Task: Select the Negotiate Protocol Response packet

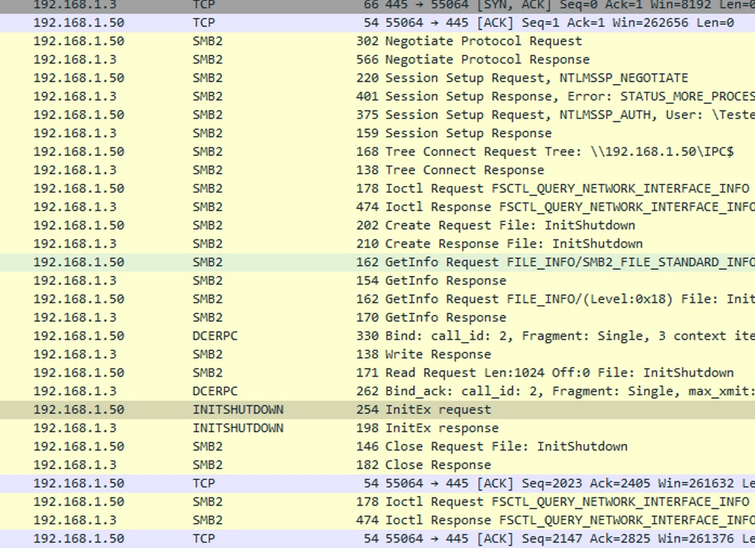Action: point(377,59)
